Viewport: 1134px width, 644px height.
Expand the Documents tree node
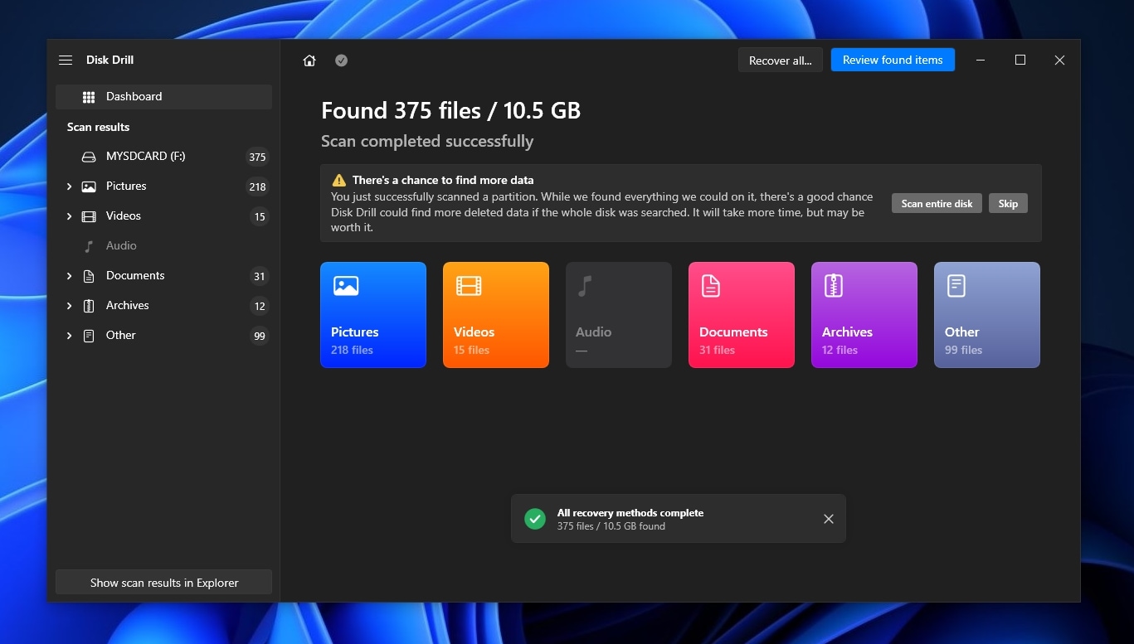point(69,276)
